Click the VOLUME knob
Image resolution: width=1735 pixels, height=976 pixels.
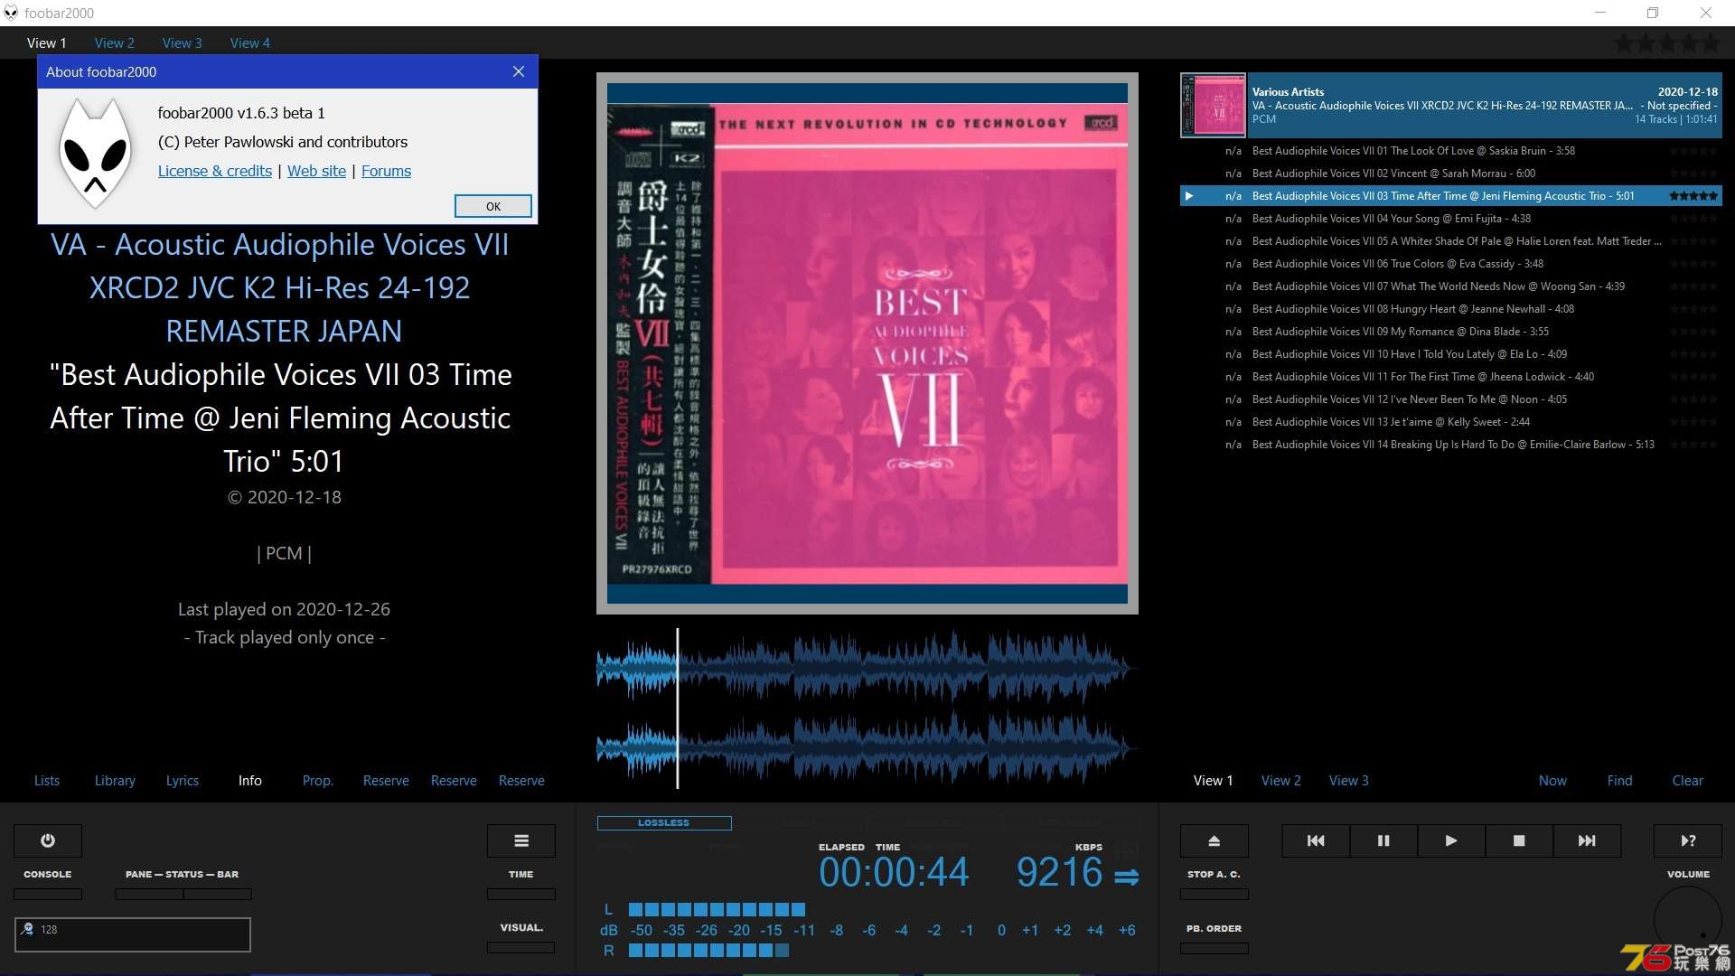[1688, 920]
